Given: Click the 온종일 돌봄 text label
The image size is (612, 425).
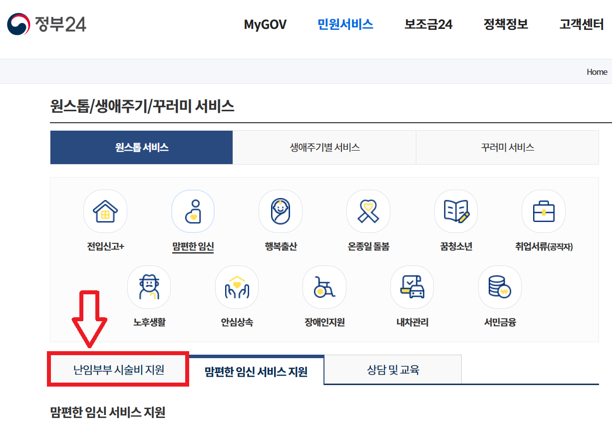Looking at the screenshot, I should 368,246.
